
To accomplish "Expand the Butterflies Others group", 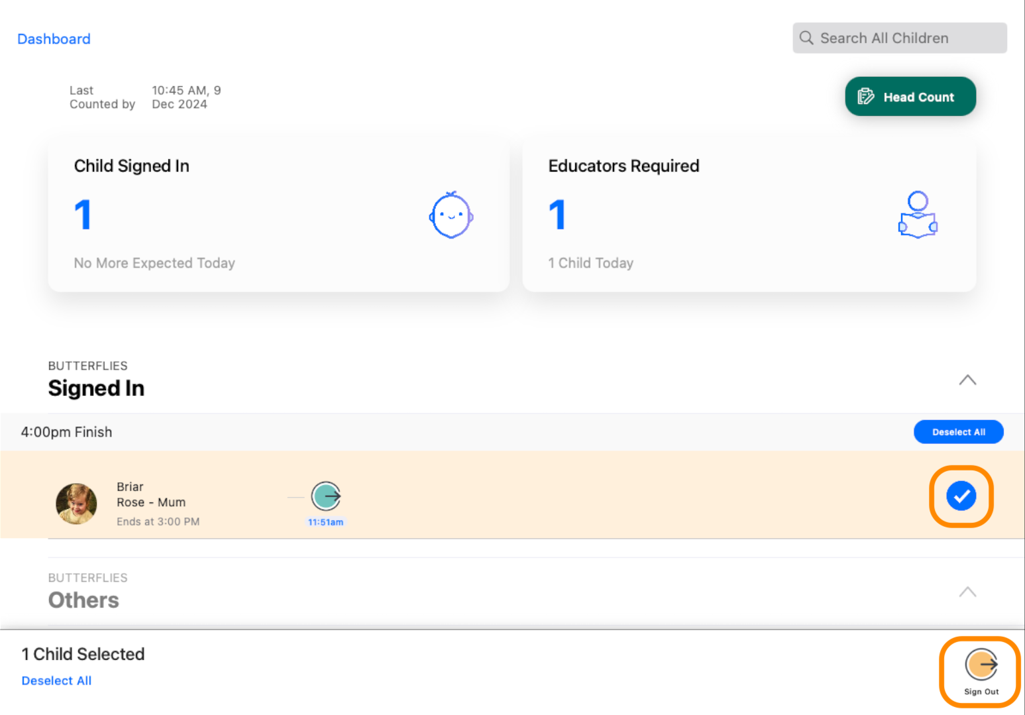I will click(968, 592).
